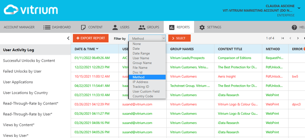Click the Users person icon
305x138 pixels.
[x=115, y=27]
